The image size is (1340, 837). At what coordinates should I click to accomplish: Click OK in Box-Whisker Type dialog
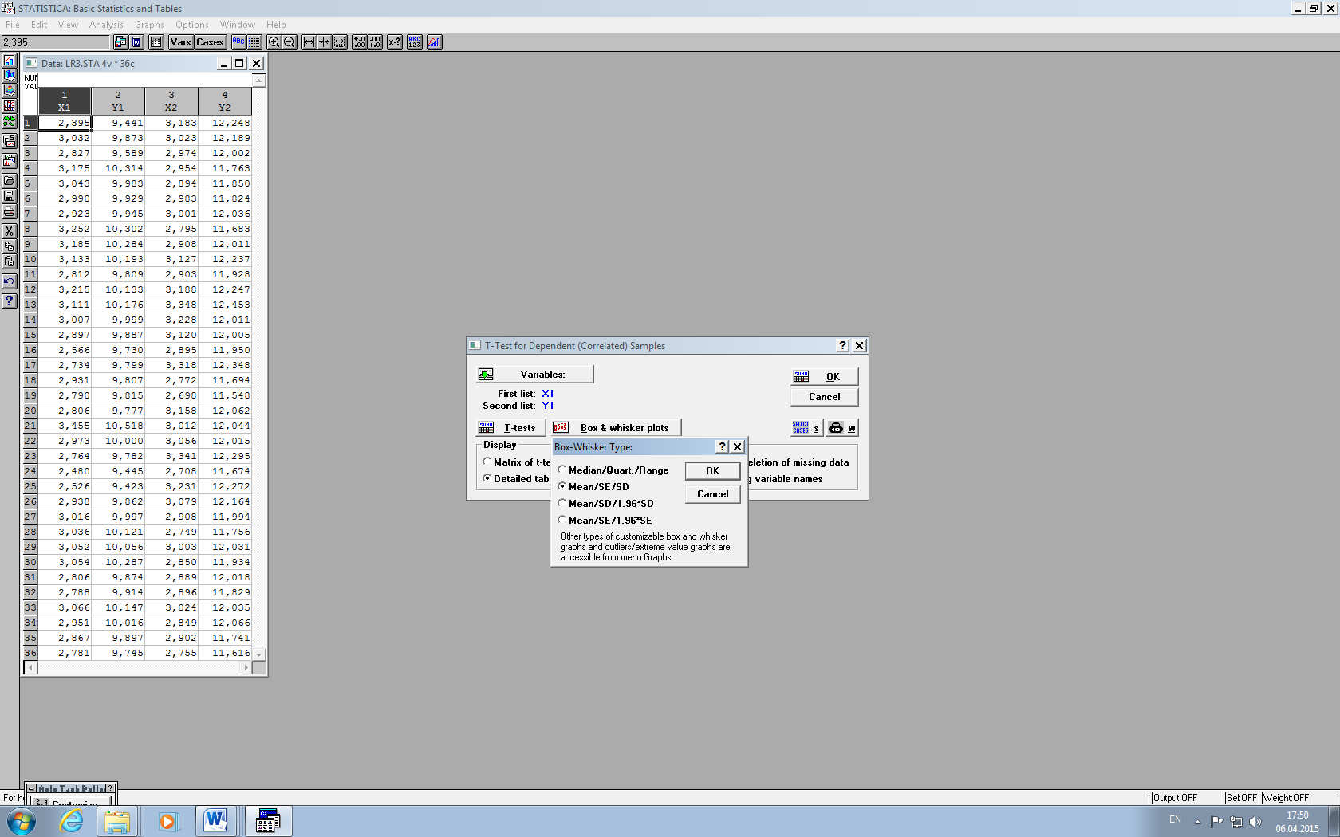click(x=713, y=471)
